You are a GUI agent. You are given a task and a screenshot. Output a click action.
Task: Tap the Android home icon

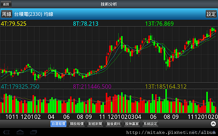coord(20,132)
